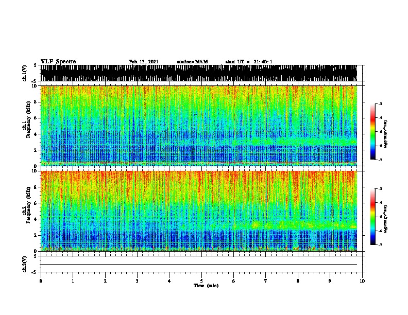Click the ch.2 colorbar "log(PSD)" label

[x=386, y=219]
